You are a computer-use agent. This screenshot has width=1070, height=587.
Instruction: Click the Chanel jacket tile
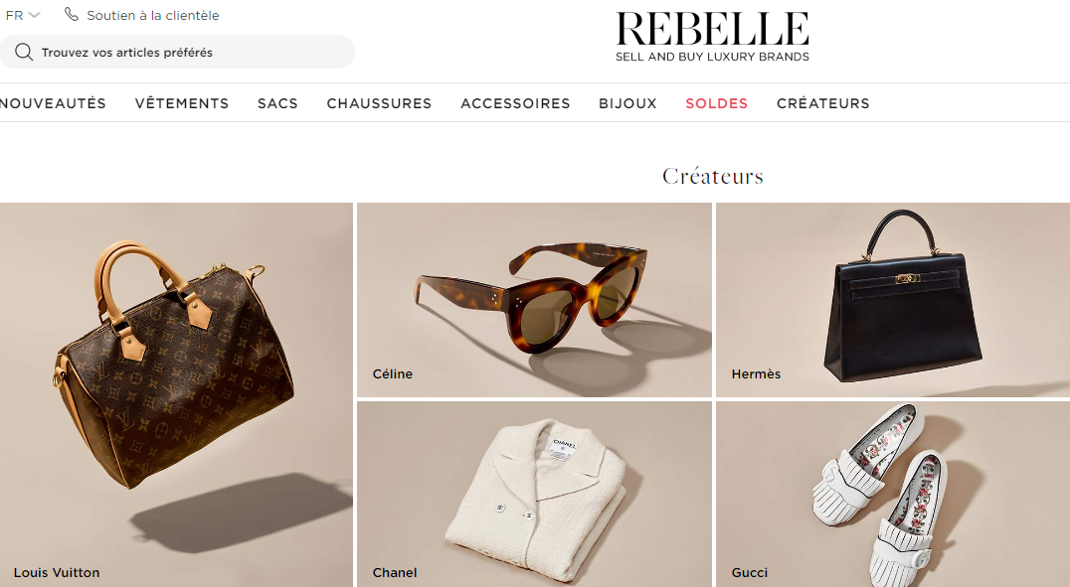534,495
